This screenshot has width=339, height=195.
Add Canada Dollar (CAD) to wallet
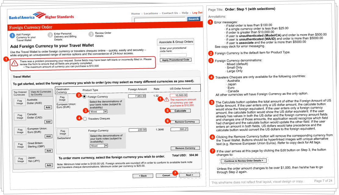pyautogui.click(x=48, y=122)
